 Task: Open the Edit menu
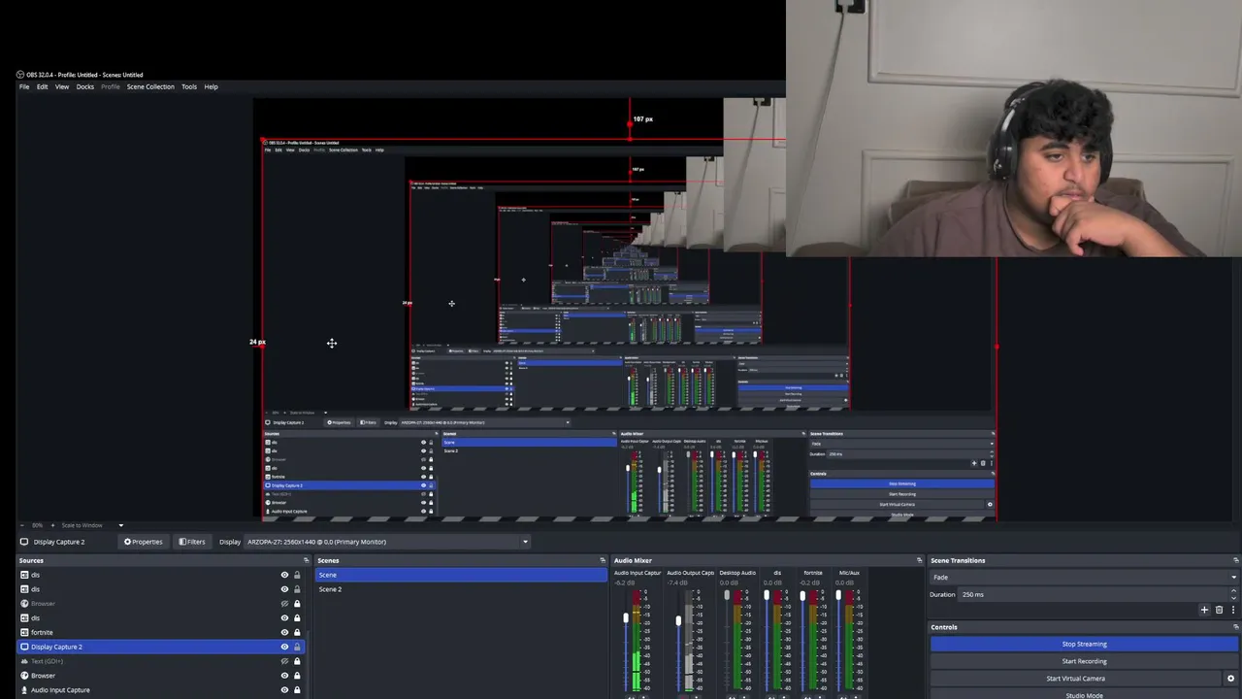pos(43,86)
